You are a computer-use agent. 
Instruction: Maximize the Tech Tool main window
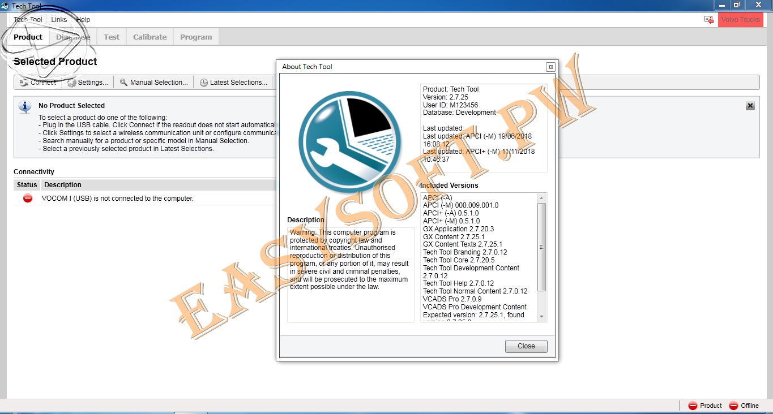point(737,5)
